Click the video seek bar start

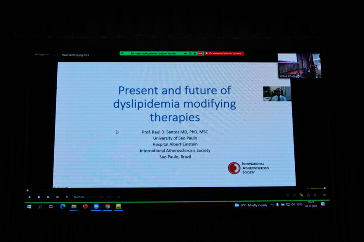[x=28, y=191]
